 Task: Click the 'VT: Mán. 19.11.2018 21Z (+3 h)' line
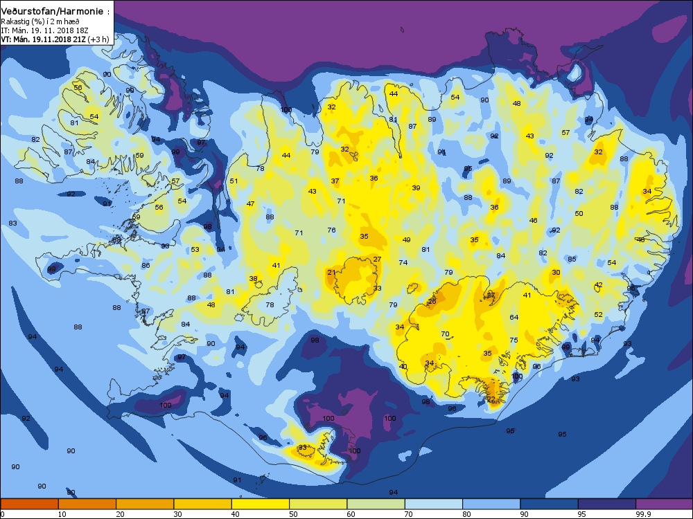(55, 39)
